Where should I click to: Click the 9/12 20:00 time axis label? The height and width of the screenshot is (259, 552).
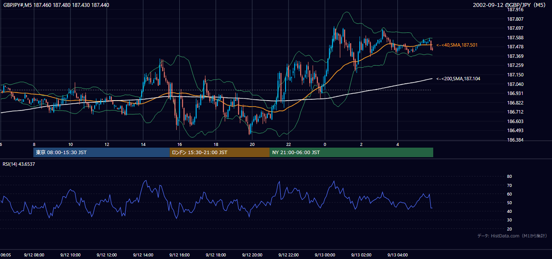pyautogui.click(x=252, y=255)
